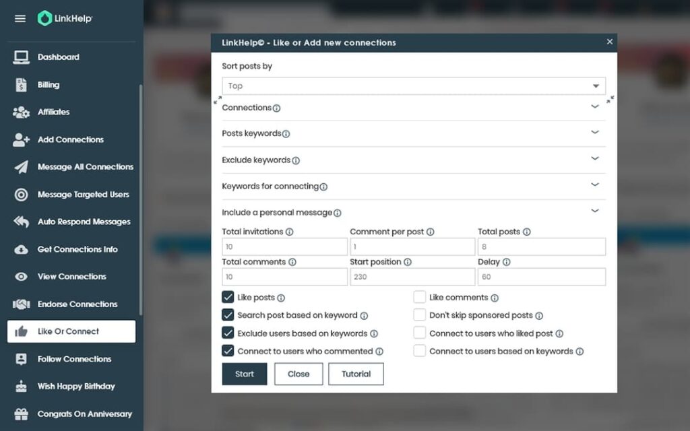Click info icon next to Start position
Screen dimensions: 690x431
(x=408, y=262)
